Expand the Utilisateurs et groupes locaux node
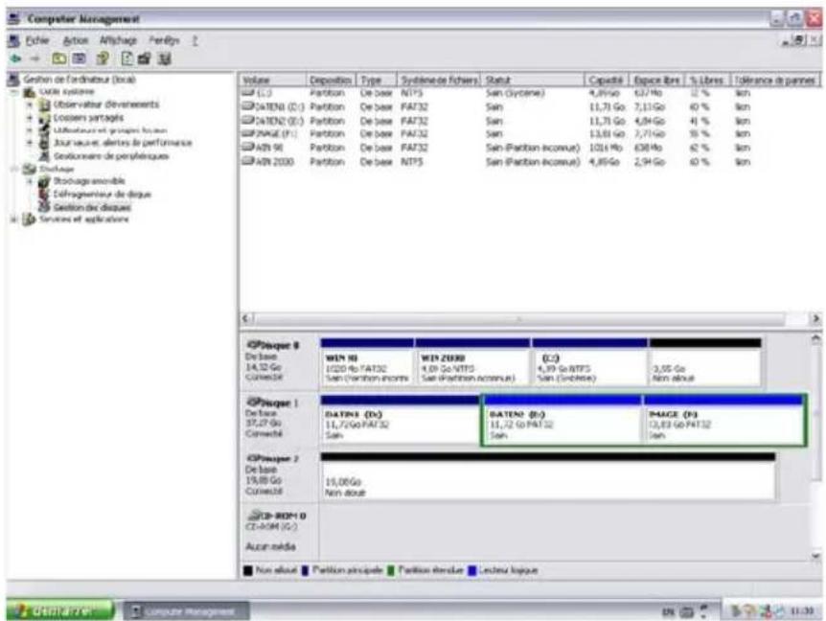This screenshot has width=826, height=621. [30, 130]
